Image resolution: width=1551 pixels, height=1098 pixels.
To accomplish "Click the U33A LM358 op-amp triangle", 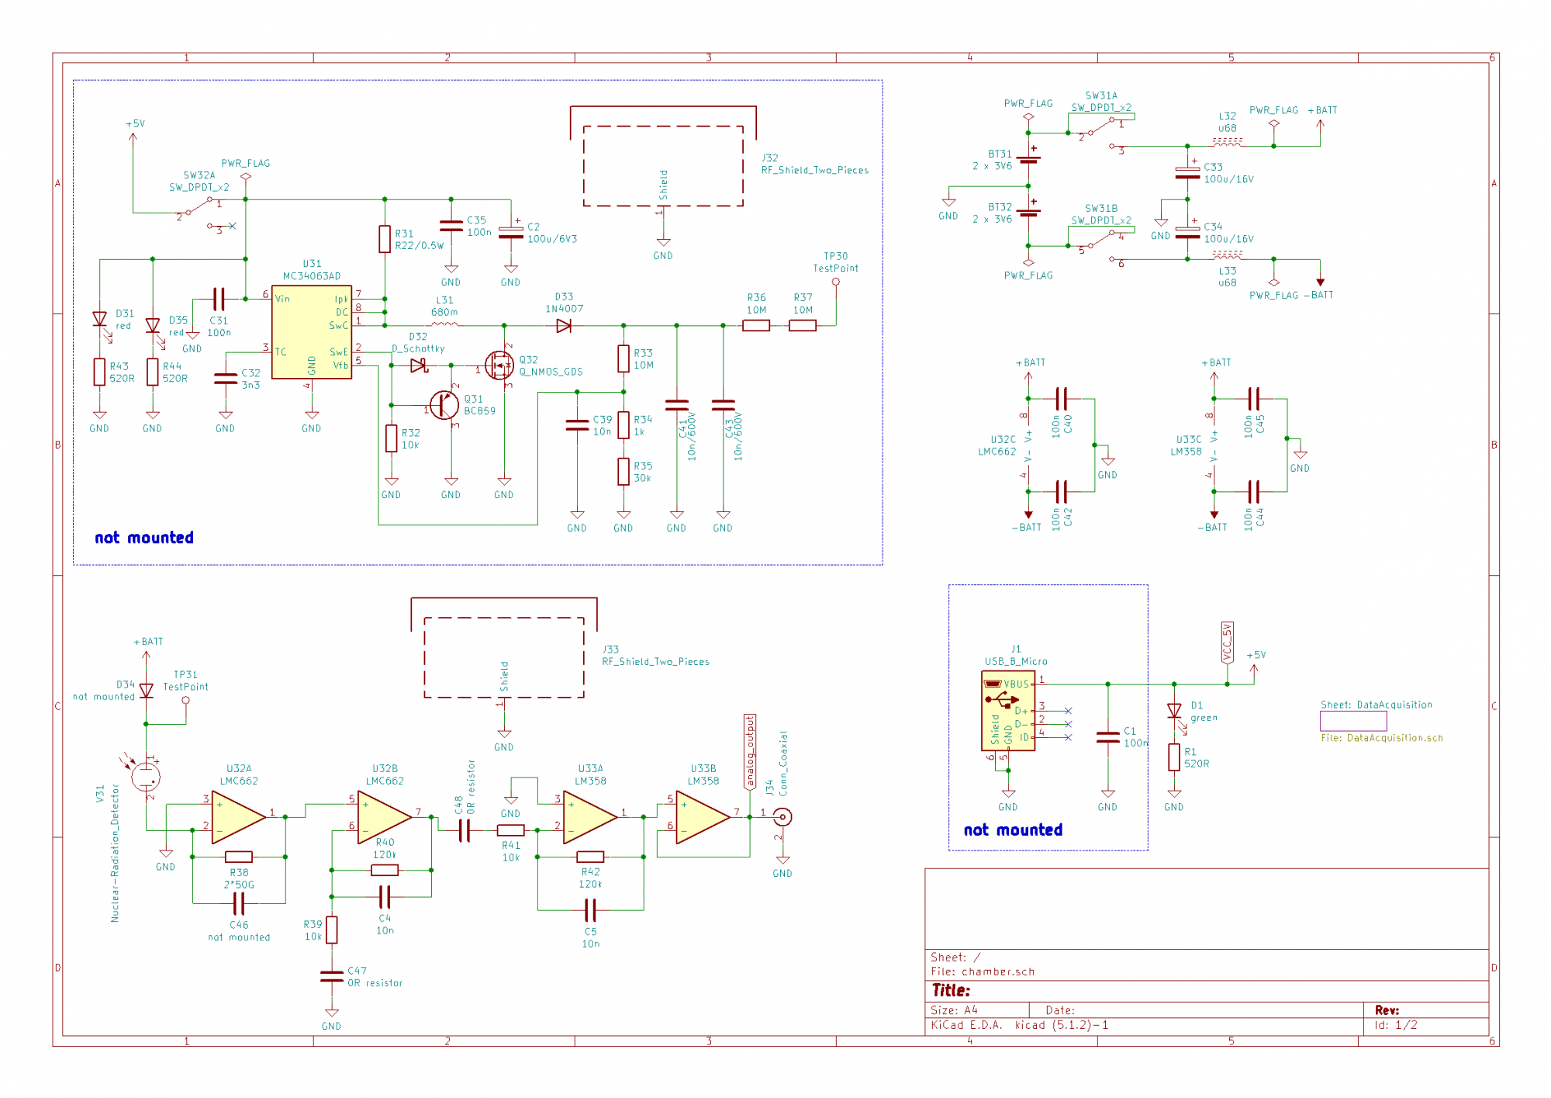I will coord(590,817).
